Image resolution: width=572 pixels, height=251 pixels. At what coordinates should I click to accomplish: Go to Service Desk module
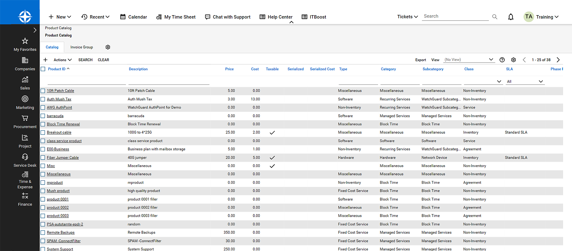click(25, 160)
